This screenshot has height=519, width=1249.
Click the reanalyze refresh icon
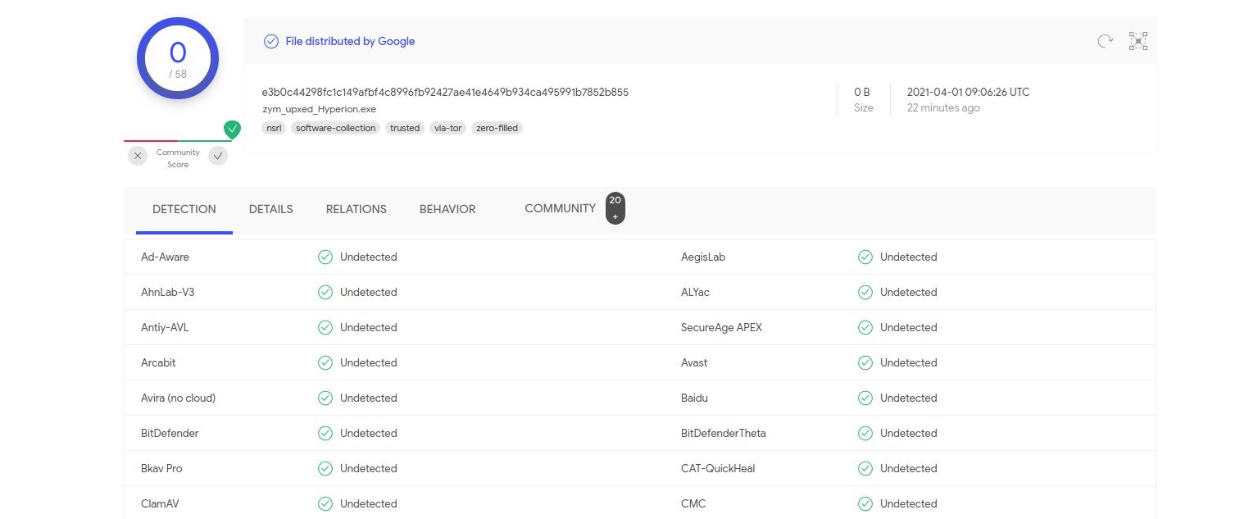(1105, 41)
